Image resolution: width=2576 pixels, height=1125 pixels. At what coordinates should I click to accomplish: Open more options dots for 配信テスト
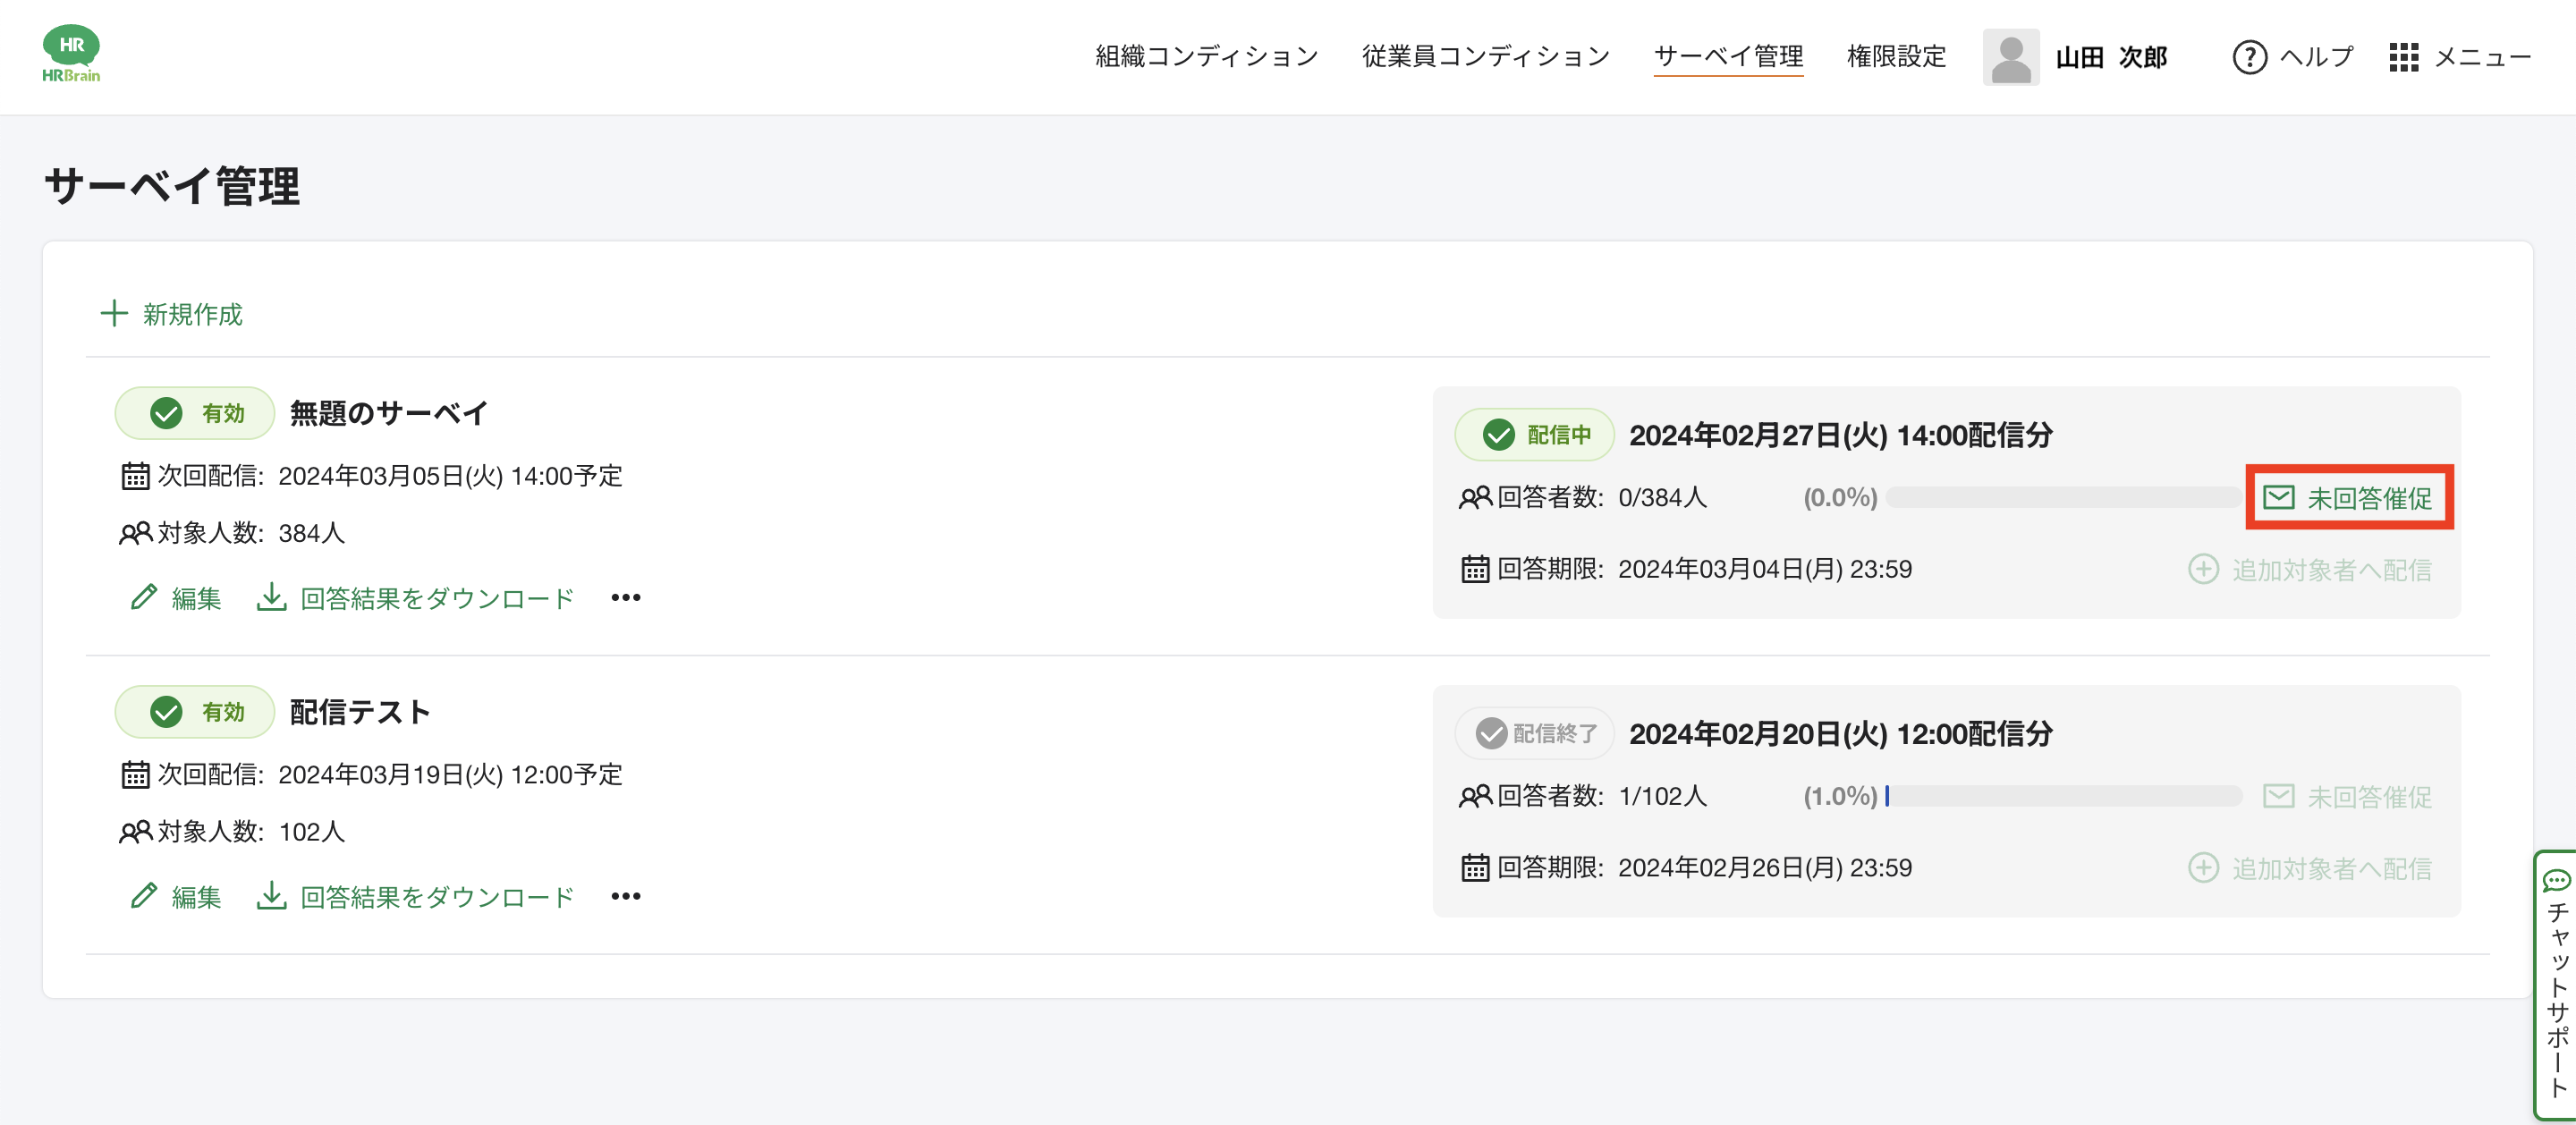point(626,896)
